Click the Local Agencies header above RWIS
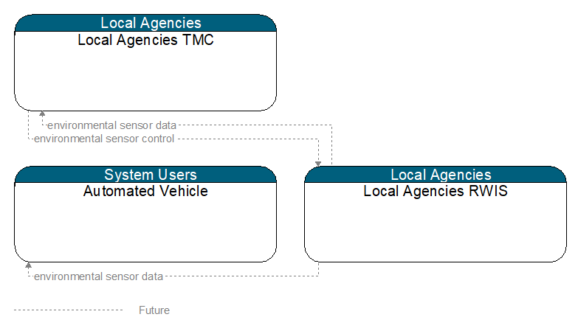Viewport: 578px width, 331px height. point(441,175)
